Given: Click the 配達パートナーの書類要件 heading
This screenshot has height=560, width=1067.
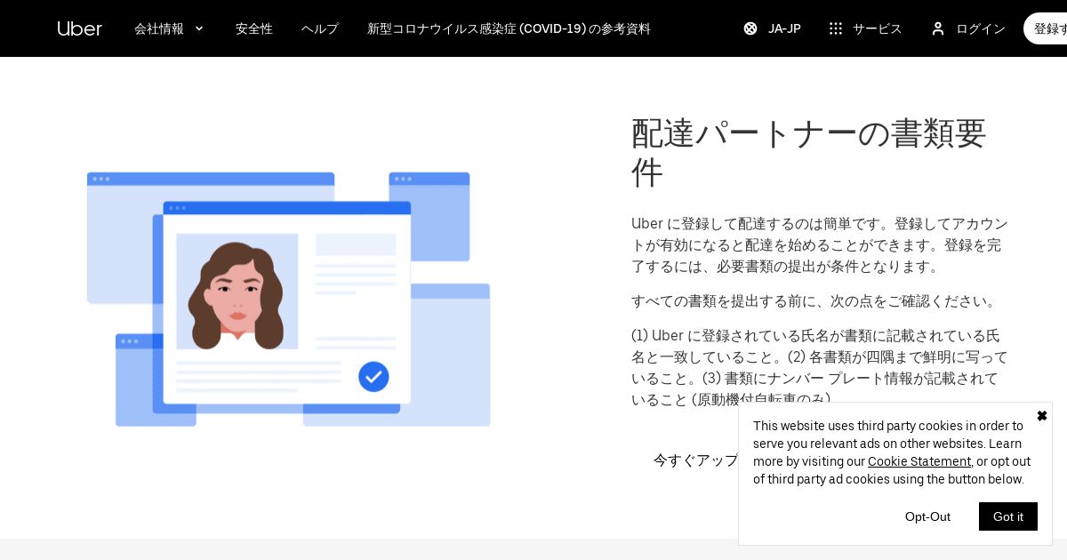Looking at the screenshot, I should click(809, 152).
